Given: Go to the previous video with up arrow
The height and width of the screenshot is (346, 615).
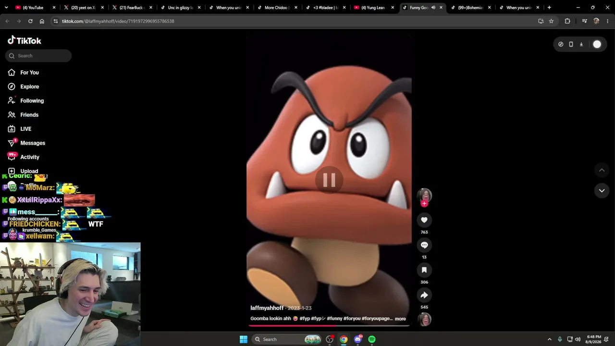Looking at the screenshot, I should 602,170.
